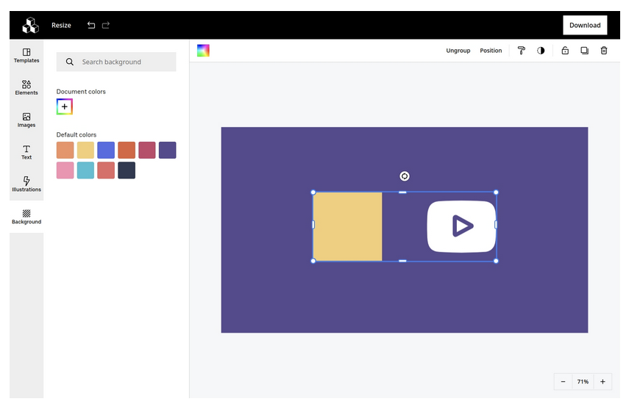Zoom out with the minus button
Viewport: 629px width, 407px height.
click(x=563, y=381)
